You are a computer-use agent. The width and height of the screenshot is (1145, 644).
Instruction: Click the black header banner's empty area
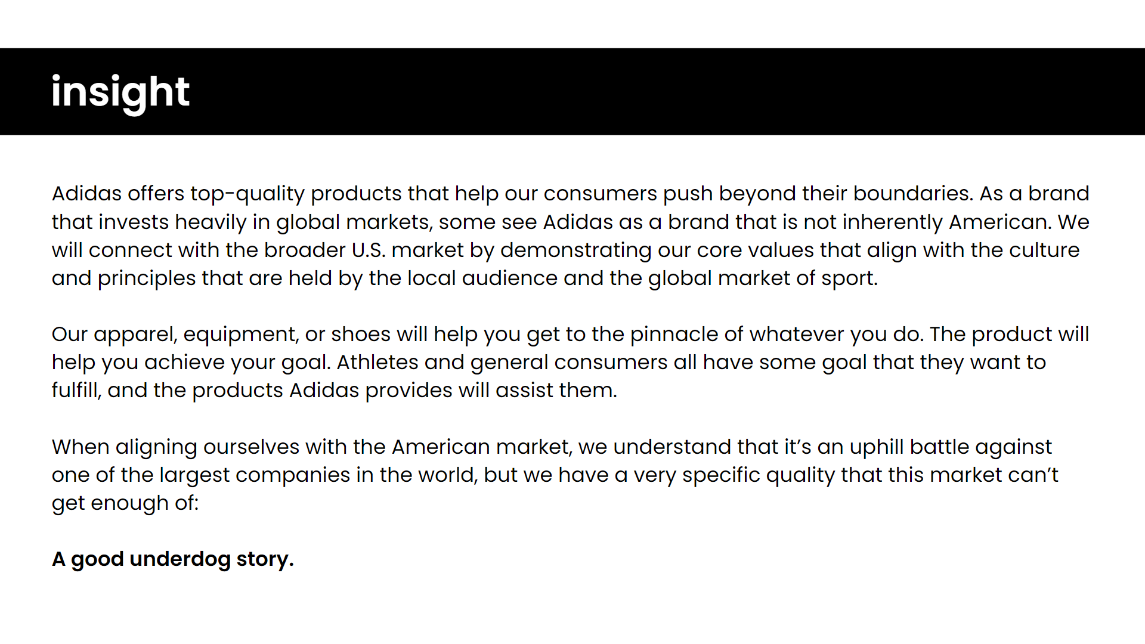click(656, 92)
